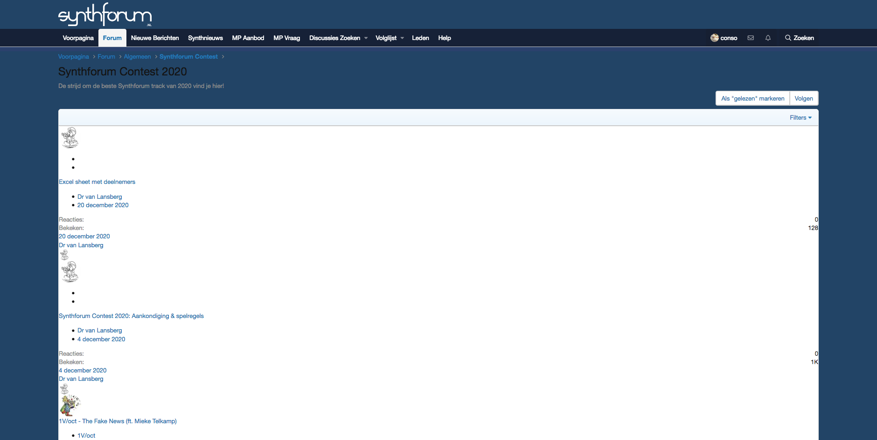The image size is (877, 440).
Task: Open the alerts bell icon
Action: pos(768,38)
